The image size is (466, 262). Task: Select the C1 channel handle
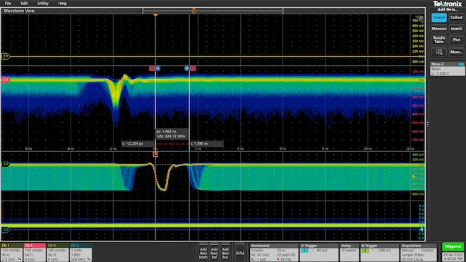tap(5, 56)
